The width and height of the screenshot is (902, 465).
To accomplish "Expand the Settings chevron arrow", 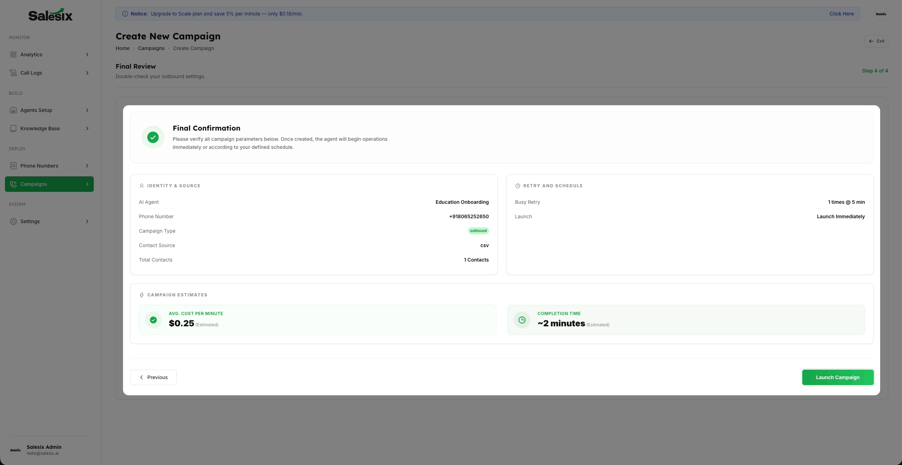I will coord(87,221).
